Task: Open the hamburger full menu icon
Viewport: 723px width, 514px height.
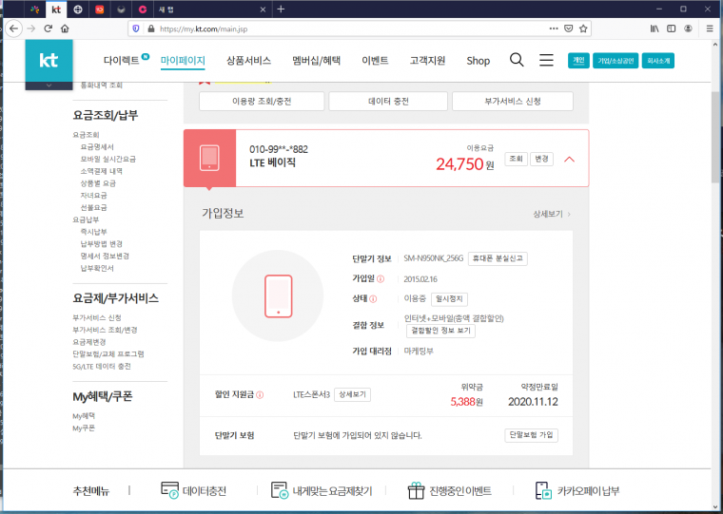Action: [546, 60]
